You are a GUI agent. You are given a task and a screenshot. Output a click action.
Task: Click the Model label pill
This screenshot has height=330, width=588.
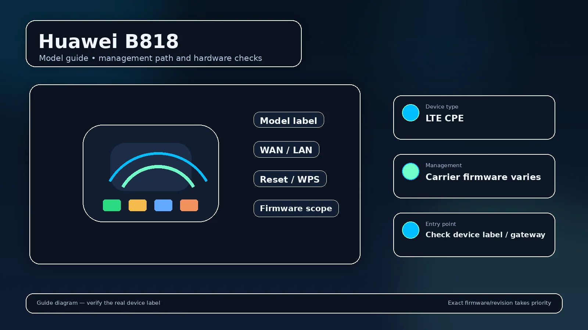[x=288, y=120]
